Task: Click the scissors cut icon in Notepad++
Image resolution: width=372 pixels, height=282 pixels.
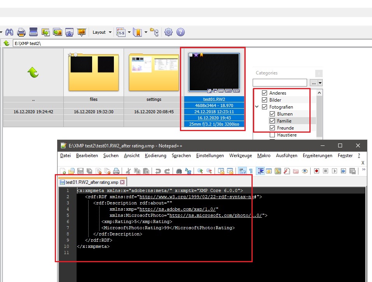Action: point(127,171)
